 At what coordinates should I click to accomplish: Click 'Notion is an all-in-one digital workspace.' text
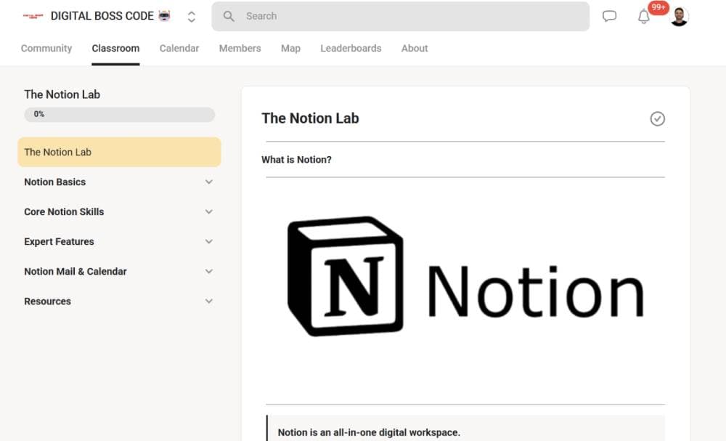pyautogui.click(x=369, y=432)
